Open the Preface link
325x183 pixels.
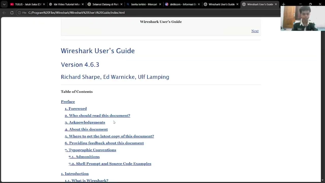[68, 102]
